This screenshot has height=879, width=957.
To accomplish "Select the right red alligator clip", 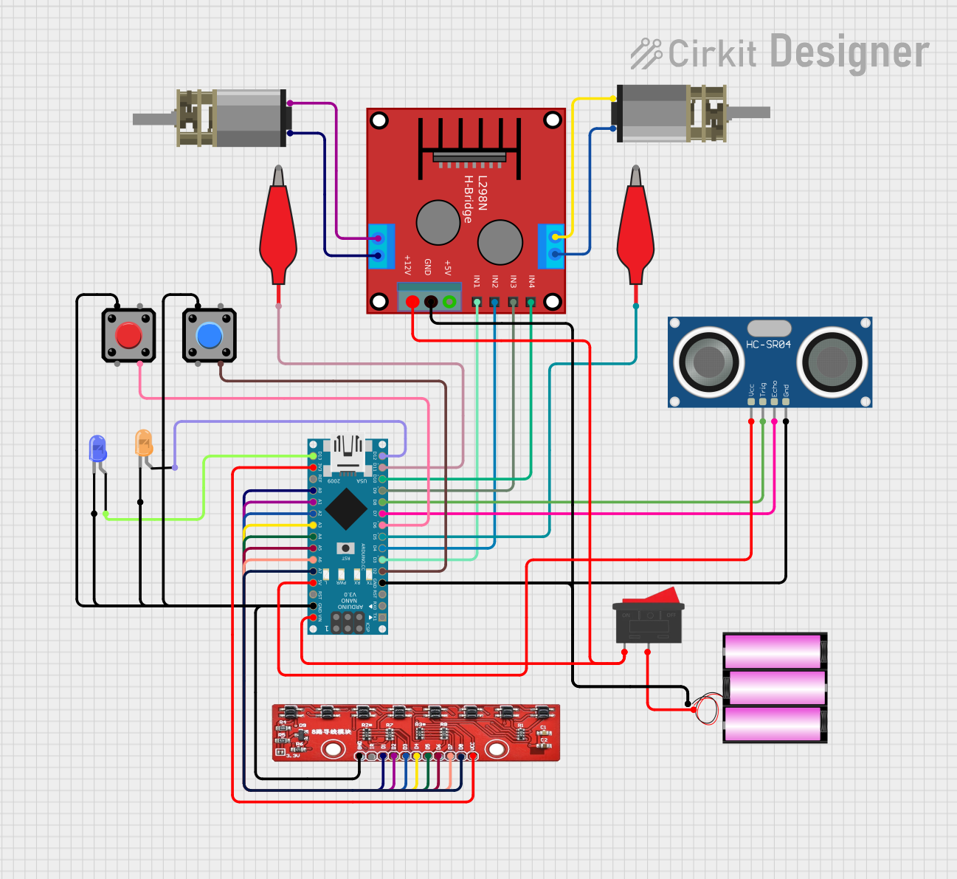I will 635,229.
